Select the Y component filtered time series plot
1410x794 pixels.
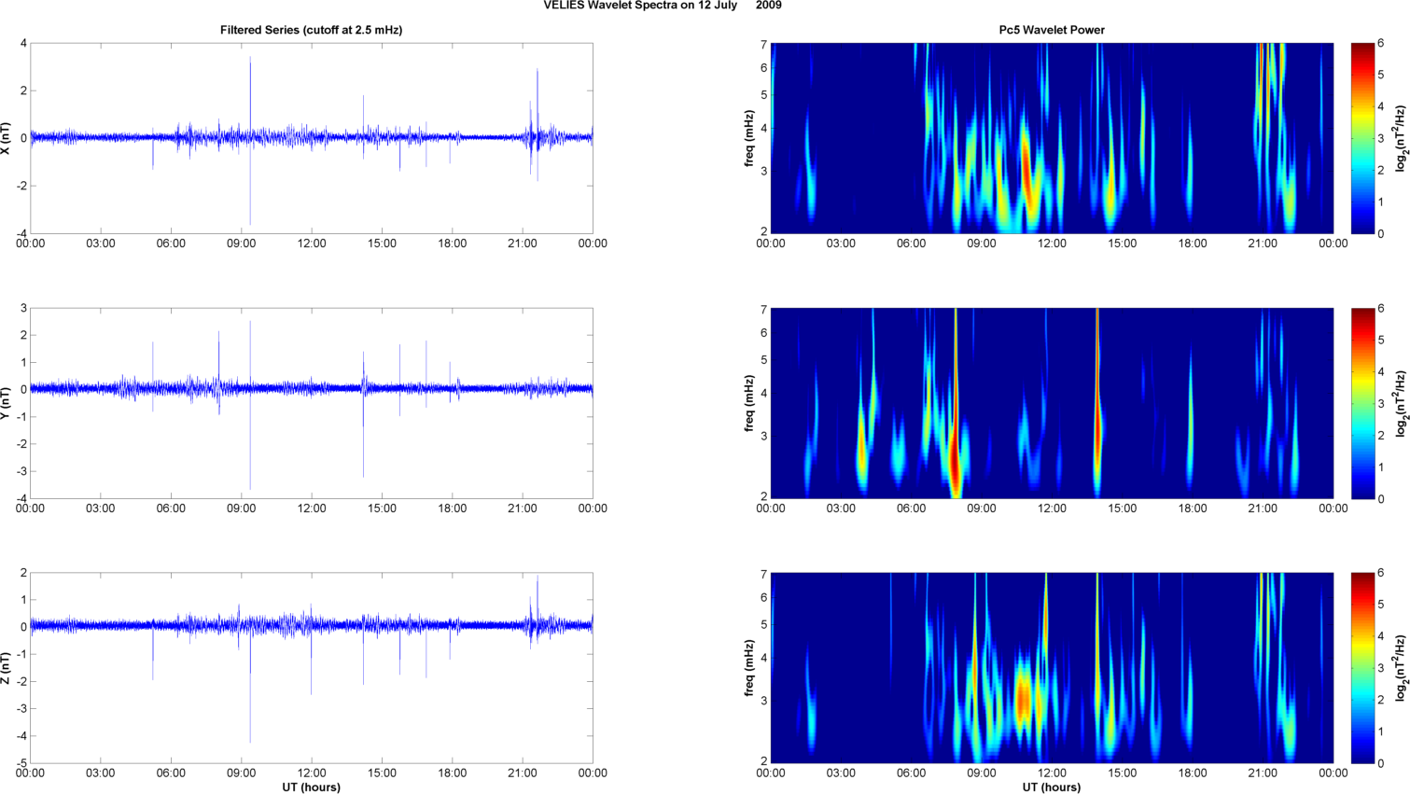(312, 403)
